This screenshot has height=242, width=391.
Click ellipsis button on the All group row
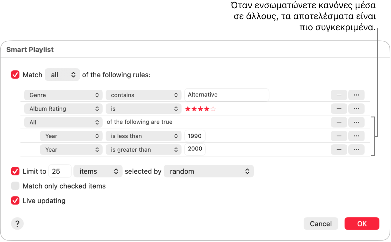tap(356, 122)
